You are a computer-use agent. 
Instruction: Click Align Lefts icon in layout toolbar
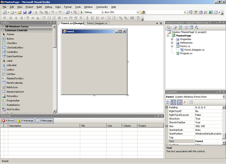click(x=11, y=18)
